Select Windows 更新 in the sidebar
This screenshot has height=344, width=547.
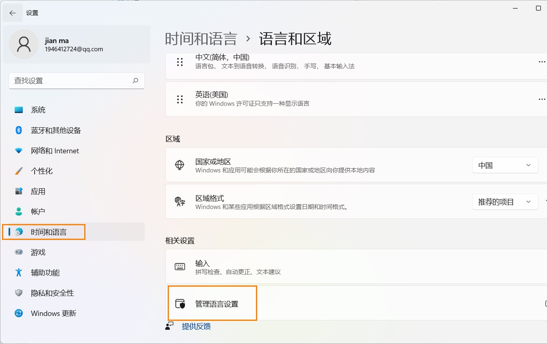coord(77,313)
